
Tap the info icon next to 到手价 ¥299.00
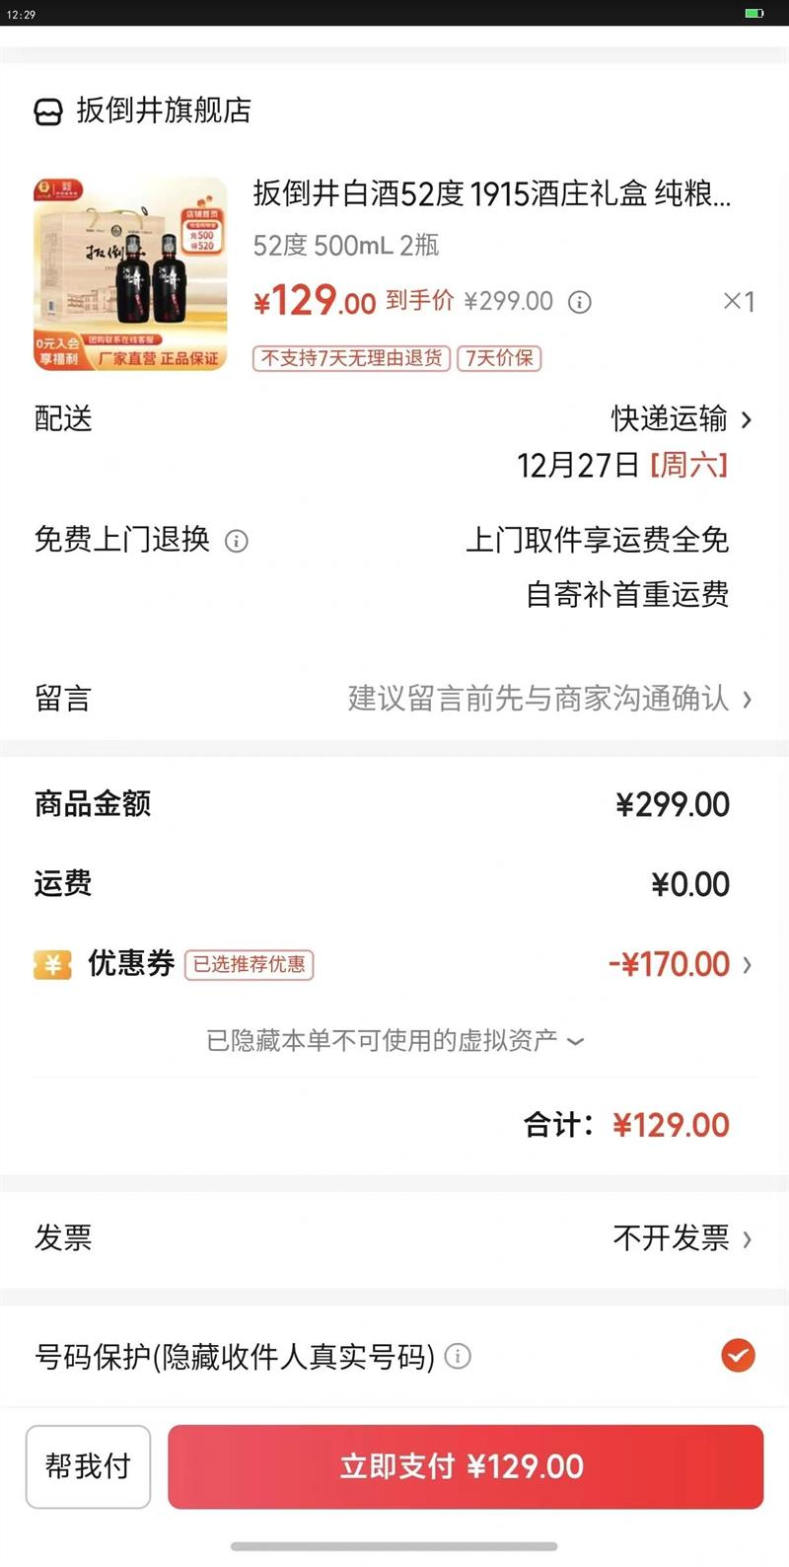[580, 302]
